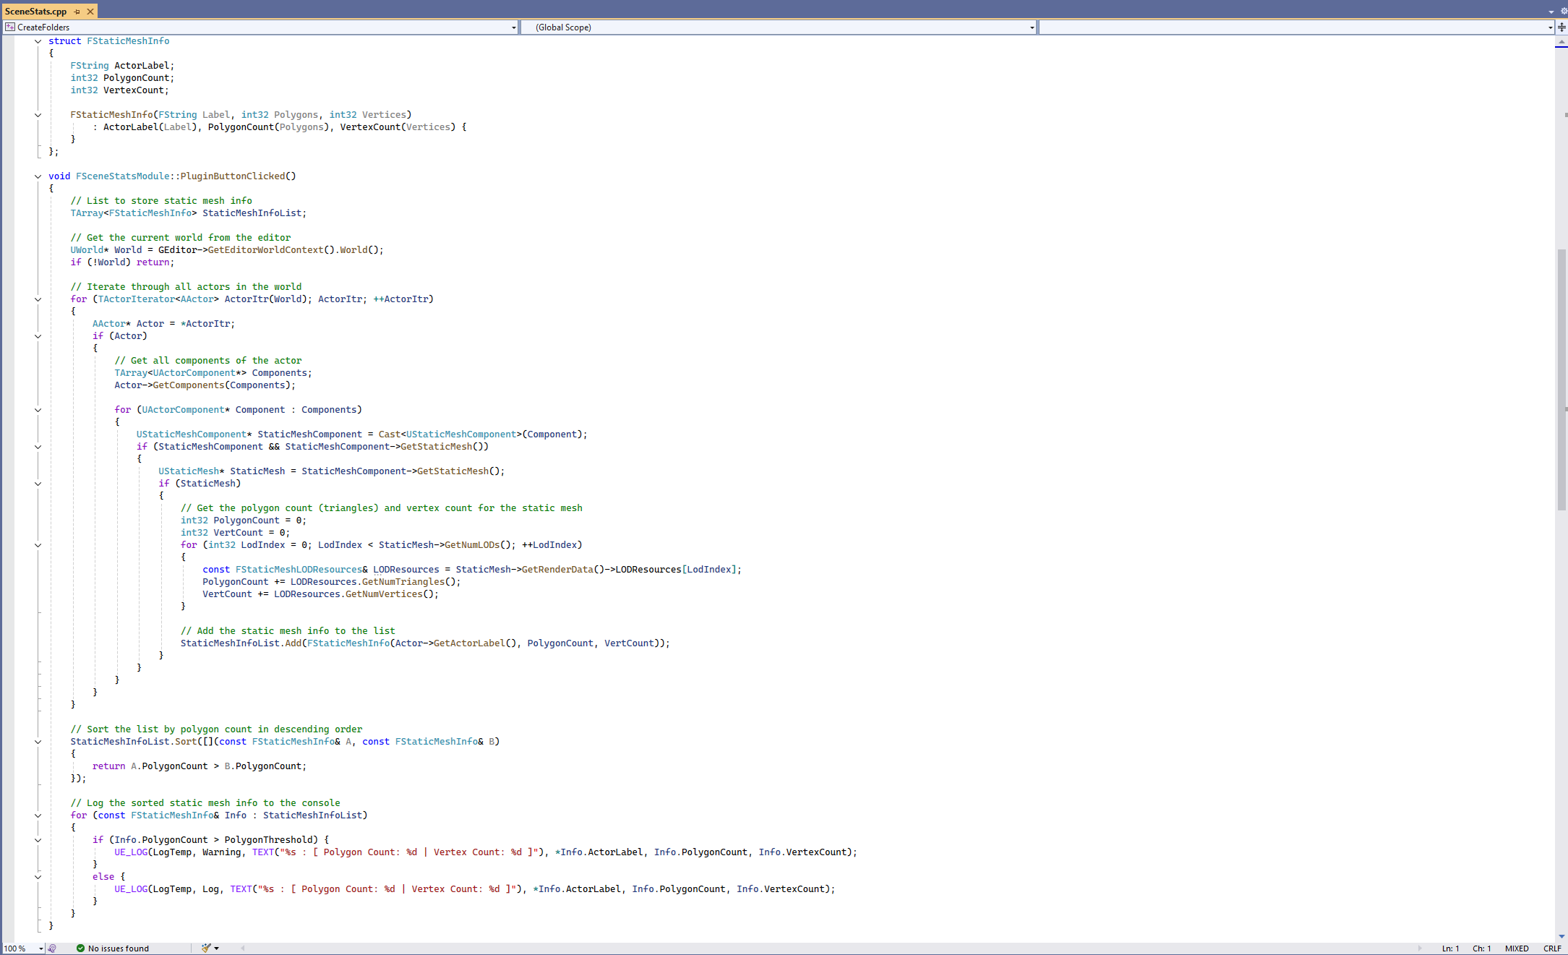Click the GetNumVertices method call
The height and width of the screenshot is (955, 1568).
click(384, 594)
